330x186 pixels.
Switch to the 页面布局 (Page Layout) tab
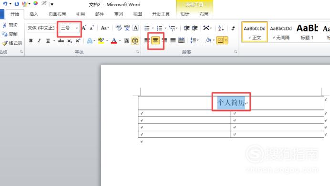[57, 14]
